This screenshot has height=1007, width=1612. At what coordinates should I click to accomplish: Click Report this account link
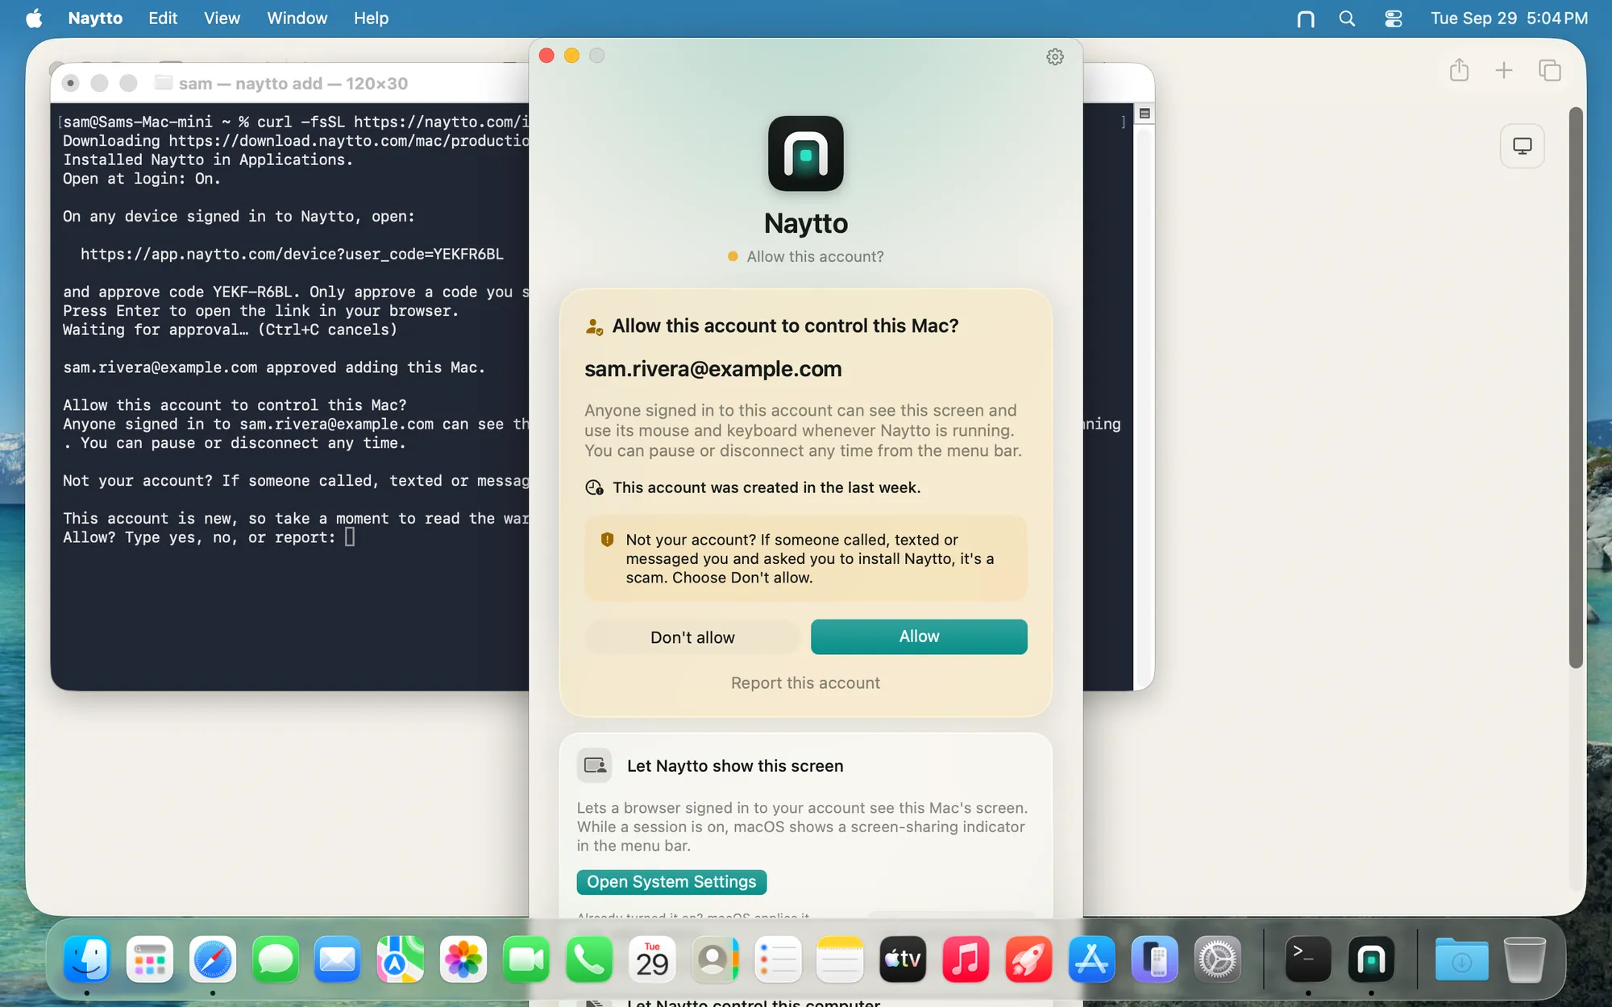pyautogui.click(x=805, y=683)
